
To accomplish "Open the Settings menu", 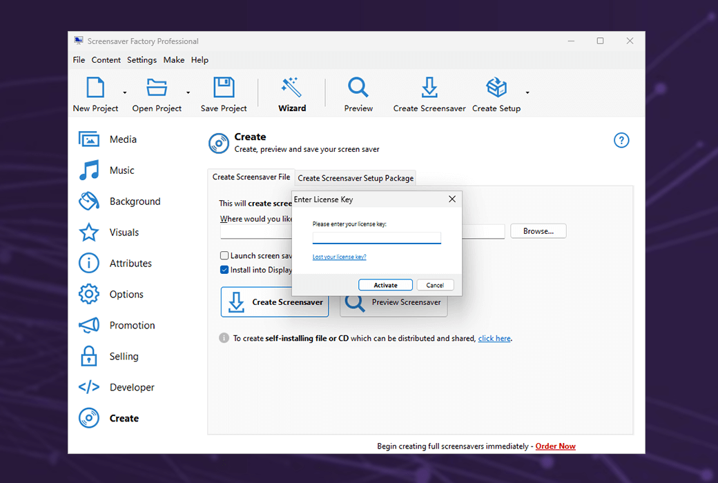I will pyautogui.click(x=142, y=60).
